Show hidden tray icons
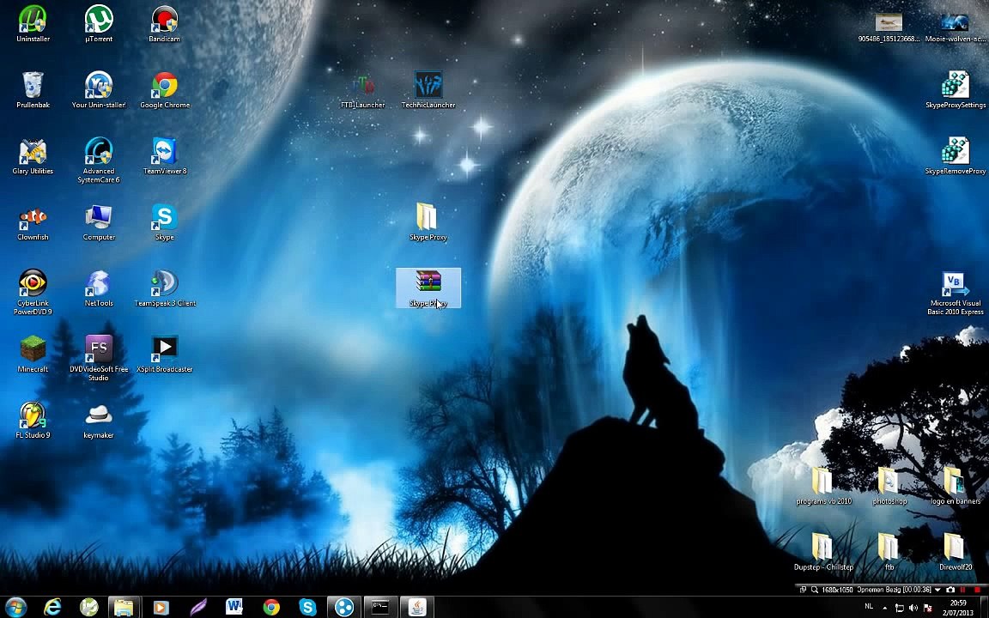989x618 pixels. click(x=886, y=608)
